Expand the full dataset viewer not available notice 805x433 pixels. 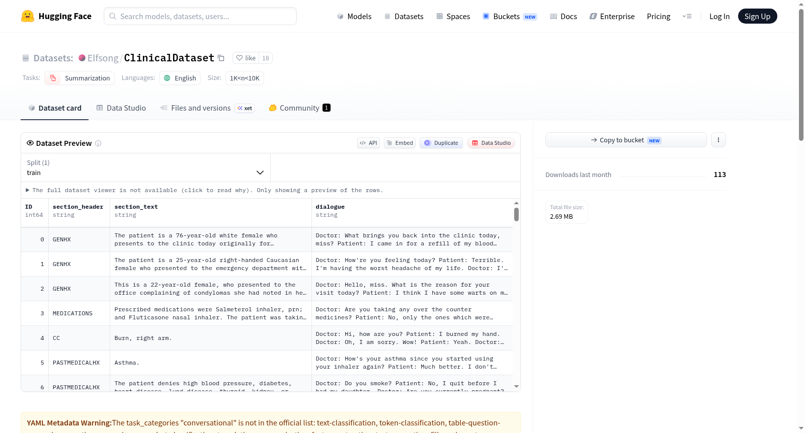pyautogui.click(x=204, y=190)
